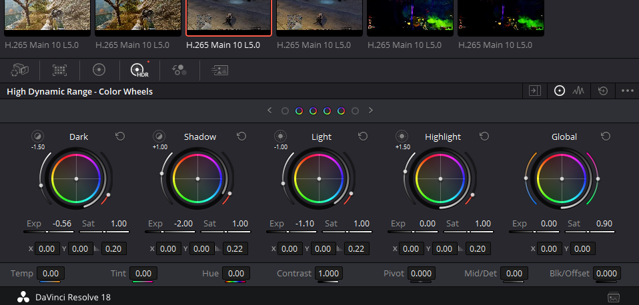Toggle the Shadow zone range icon
This screenshot has width=639, height=305.
click(159, 137)
